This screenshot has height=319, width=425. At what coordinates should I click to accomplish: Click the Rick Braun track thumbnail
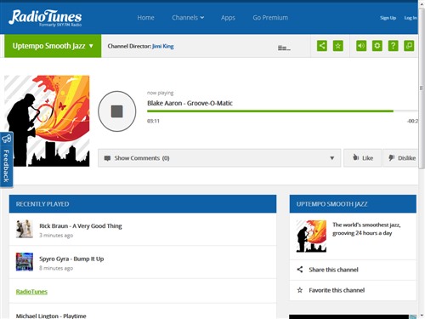(24, 229)
